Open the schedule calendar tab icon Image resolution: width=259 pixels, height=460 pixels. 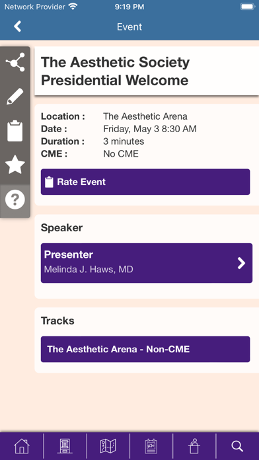151,446
